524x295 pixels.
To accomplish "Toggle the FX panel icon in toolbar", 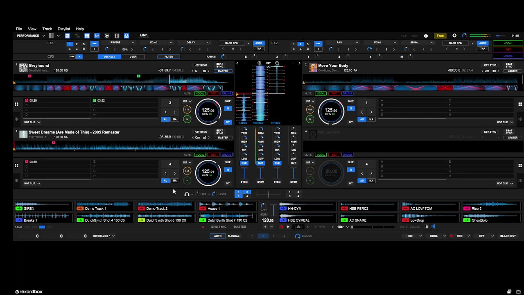I will coord(68,36).
